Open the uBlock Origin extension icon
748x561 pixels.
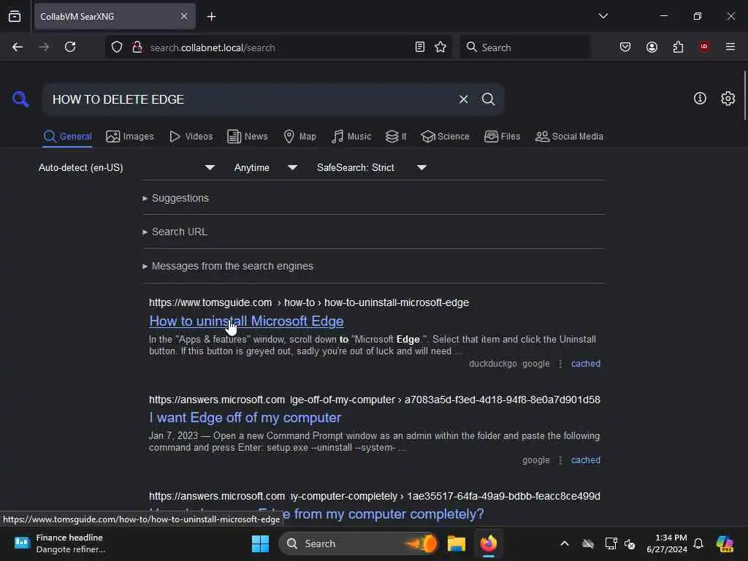coord(704,47)
